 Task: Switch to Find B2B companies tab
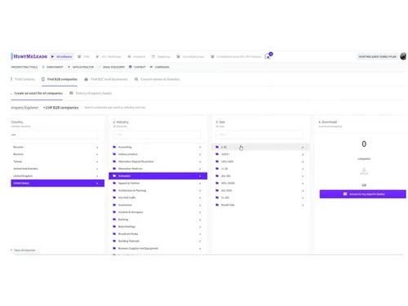click(x=60, y=79)
